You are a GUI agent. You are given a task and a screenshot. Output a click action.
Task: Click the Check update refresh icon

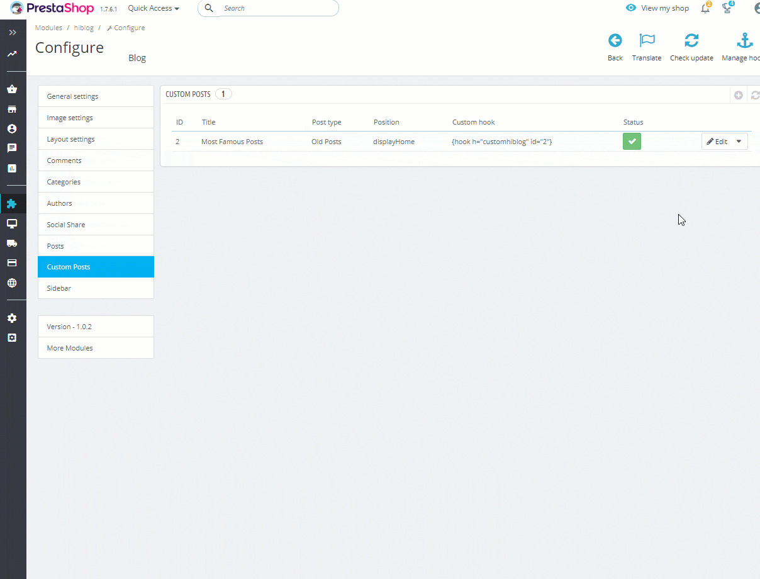click(691, 40)
